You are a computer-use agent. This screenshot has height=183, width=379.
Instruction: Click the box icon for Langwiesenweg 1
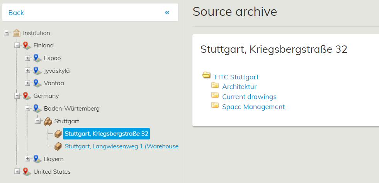coord(58,146)
